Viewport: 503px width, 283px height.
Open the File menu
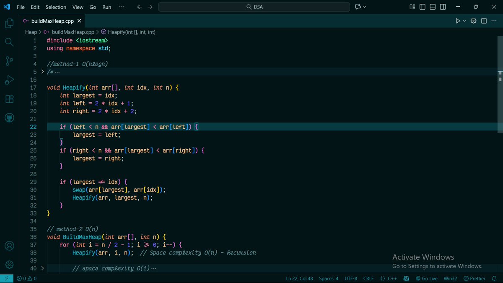click(21, 7)
